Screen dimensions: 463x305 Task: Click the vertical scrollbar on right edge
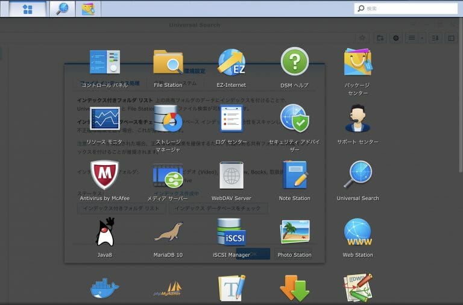tap(461, 95)
